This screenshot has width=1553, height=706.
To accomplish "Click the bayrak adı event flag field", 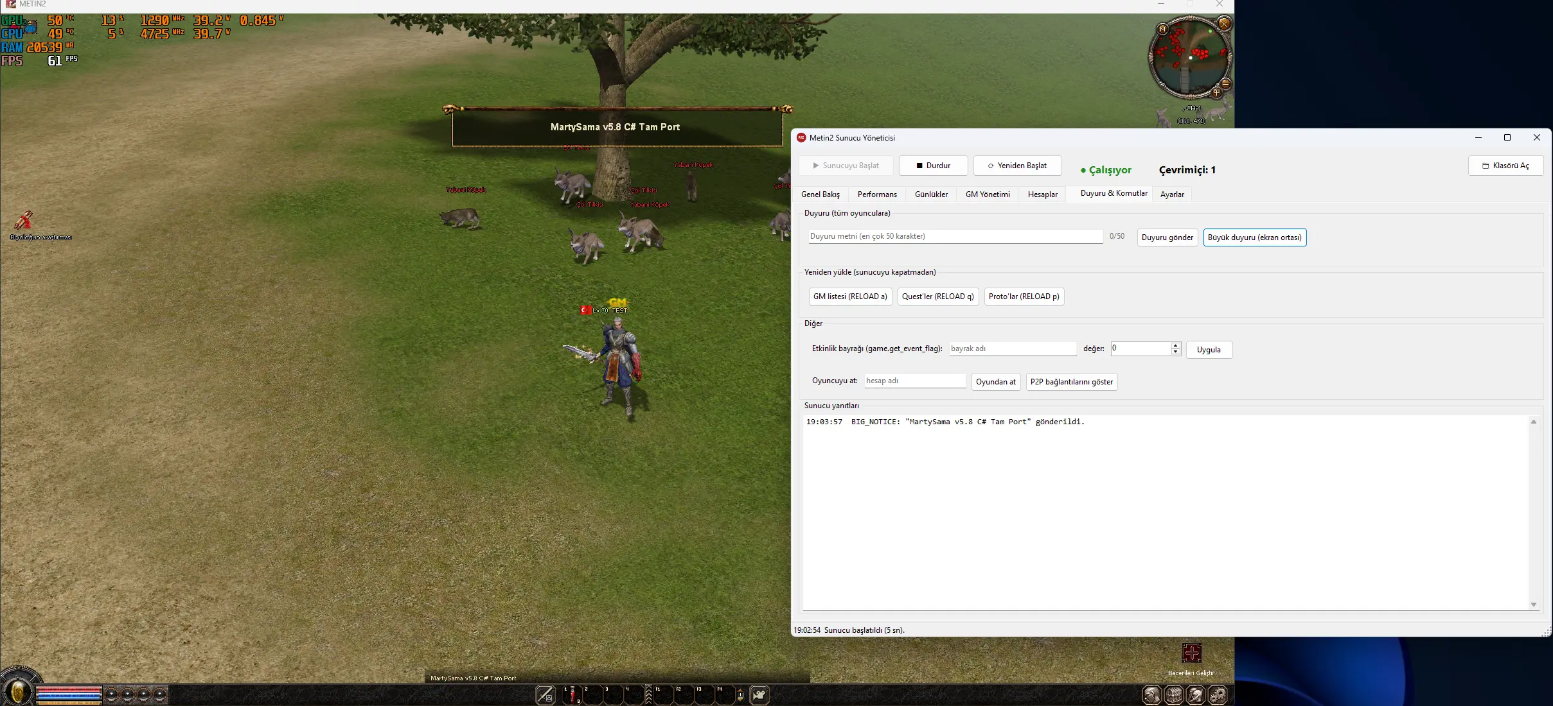I will click(x=1013, y=349).
